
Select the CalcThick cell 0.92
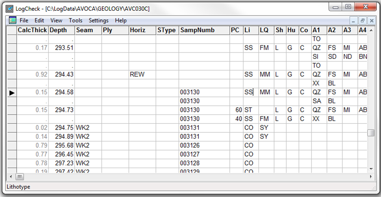[32, 75]
